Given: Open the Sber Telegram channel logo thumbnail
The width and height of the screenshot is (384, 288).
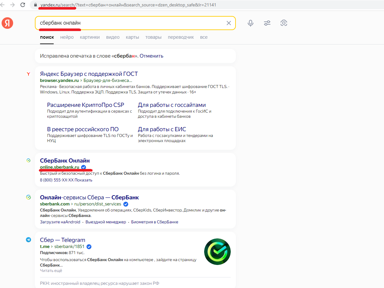Looking at the screenshot, I should tap(217, 252).
